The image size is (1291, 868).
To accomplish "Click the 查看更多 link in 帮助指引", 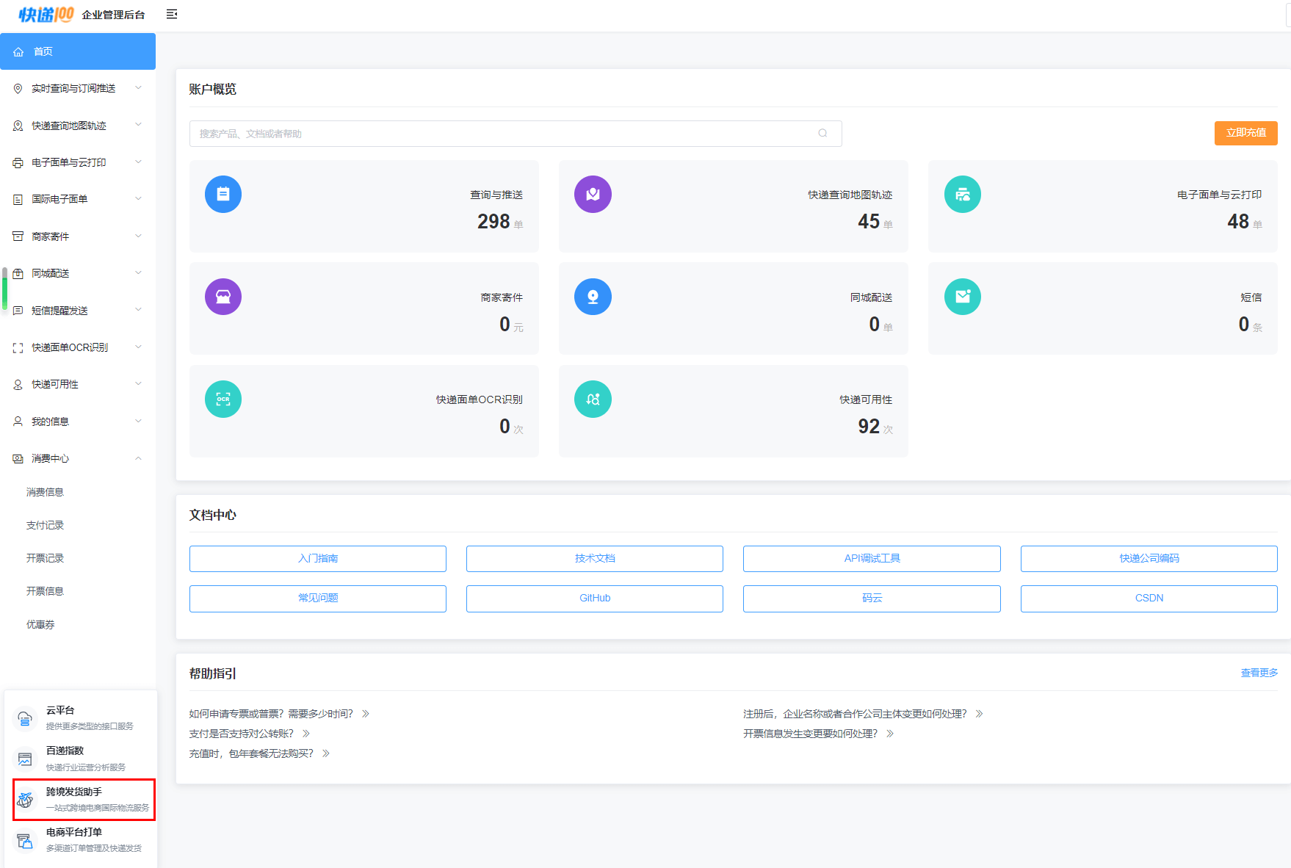I will coord(1259,673).
